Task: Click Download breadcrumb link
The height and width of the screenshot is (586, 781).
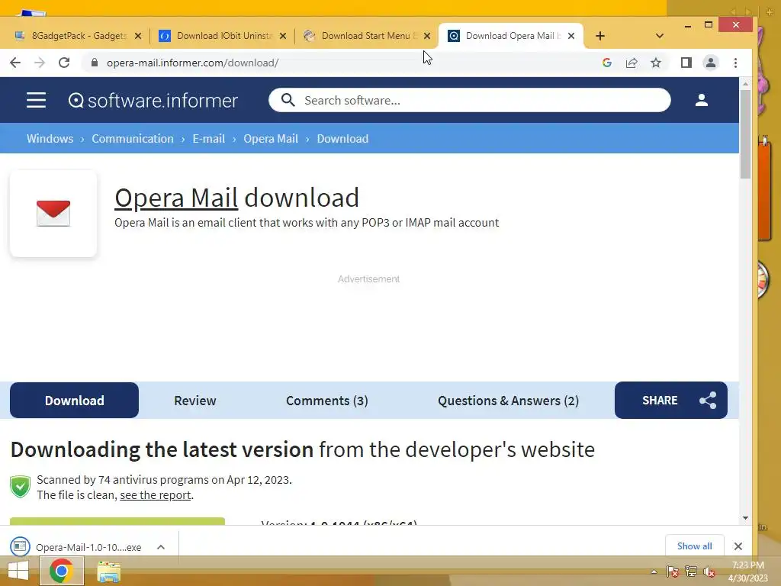Action: coord(342,139)
